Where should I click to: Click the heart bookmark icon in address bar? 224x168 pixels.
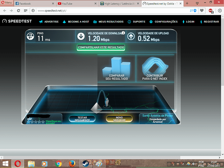tap(201, 10)
